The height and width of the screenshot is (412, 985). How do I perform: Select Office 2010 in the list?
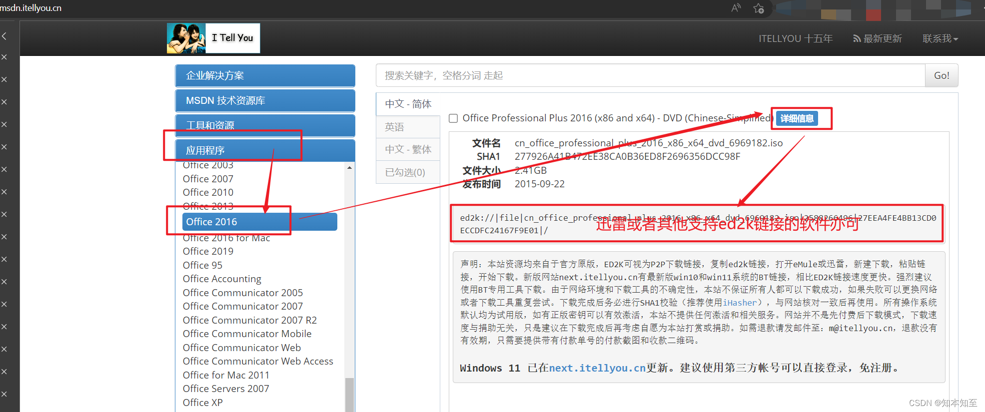pos(208,192)
